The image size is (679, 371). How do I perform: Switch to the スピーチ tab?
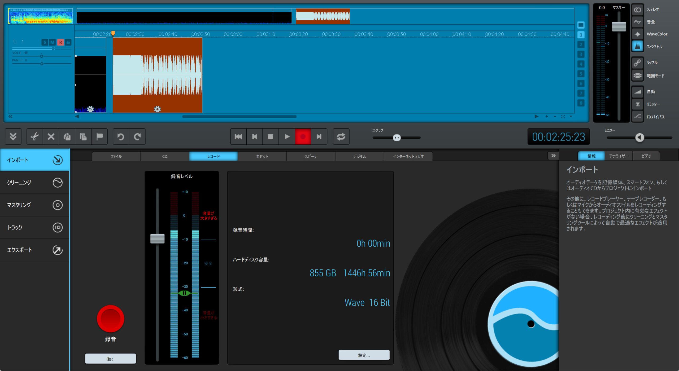311,156
